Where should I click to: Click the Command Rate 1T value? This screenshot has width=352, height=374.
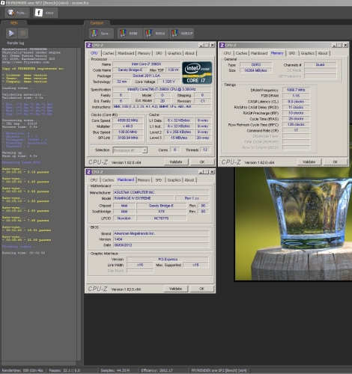point(296,130)
